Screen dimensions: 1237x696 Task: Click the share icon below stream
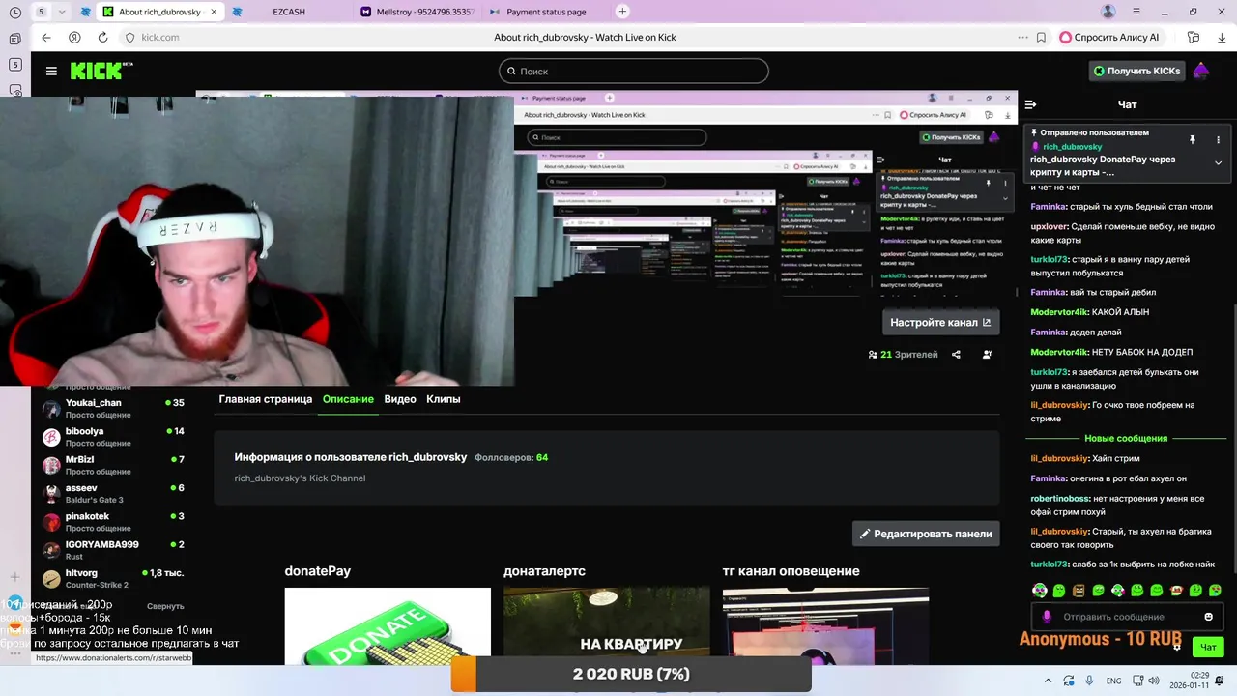coord(956,355)
